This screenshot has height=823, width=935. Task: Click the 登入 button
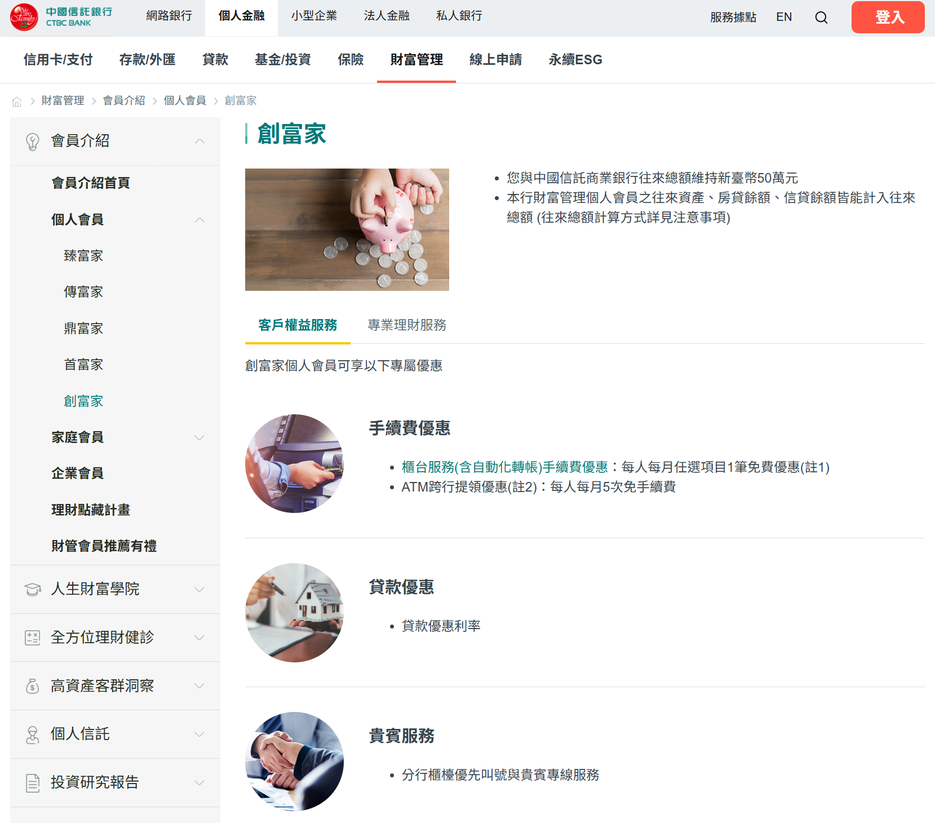point(888,17)
